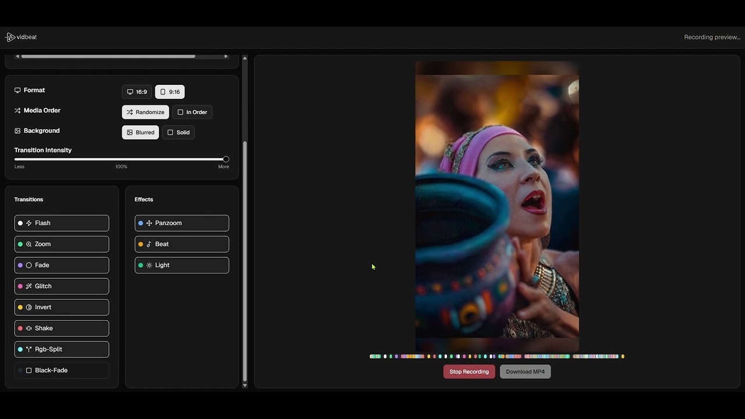Enable the Black-Fade transition
Screen dimensions: 745x419
tap(61, 370)
